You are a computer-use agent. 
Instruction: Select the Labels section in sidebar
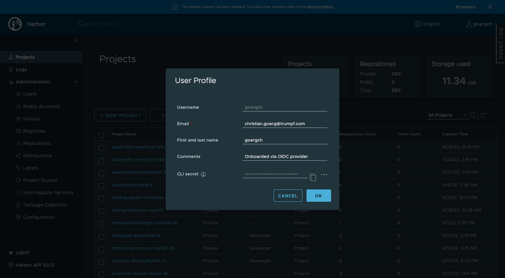click(x=31, y=168)
